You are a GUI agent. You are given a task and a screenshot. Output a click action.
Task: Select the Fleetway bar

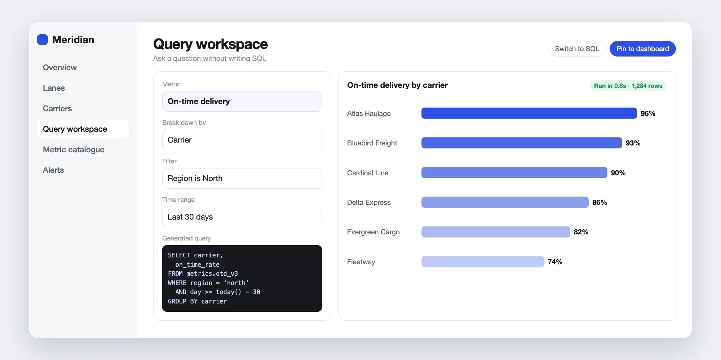pyautogui.click(x=483, y=262)
